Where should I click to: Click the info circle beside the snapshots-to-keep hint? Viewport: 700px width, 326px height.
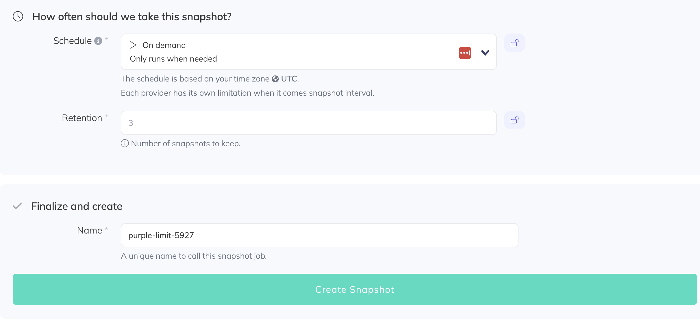click(125, 143)
